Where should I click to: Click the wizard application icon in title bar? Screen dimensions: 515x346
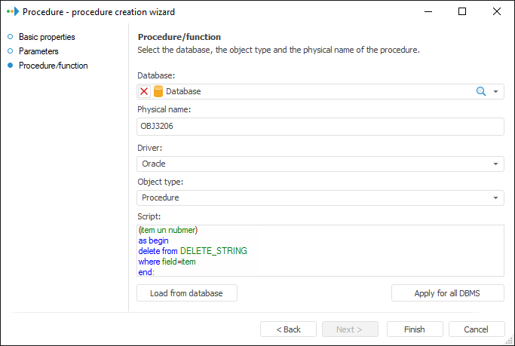[x=11, y=12]
